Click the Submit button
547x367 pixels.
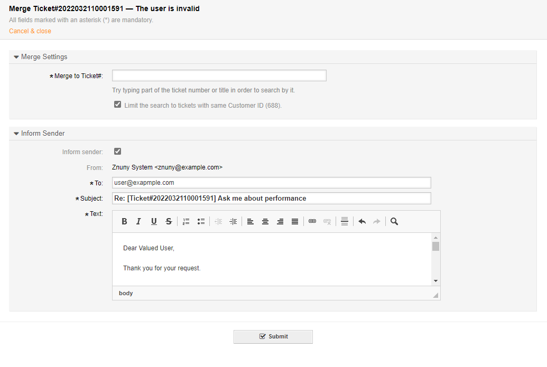pyautogui.click(x=273, y=337)
